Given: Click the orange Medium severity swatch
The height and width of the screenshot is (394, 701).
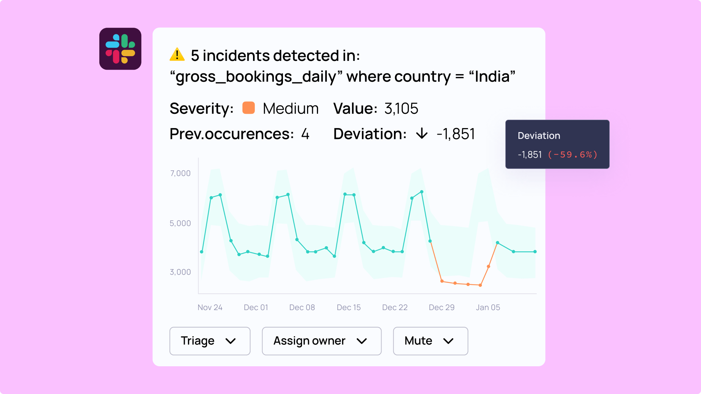Looking at the screenshot, I should 249,108.
